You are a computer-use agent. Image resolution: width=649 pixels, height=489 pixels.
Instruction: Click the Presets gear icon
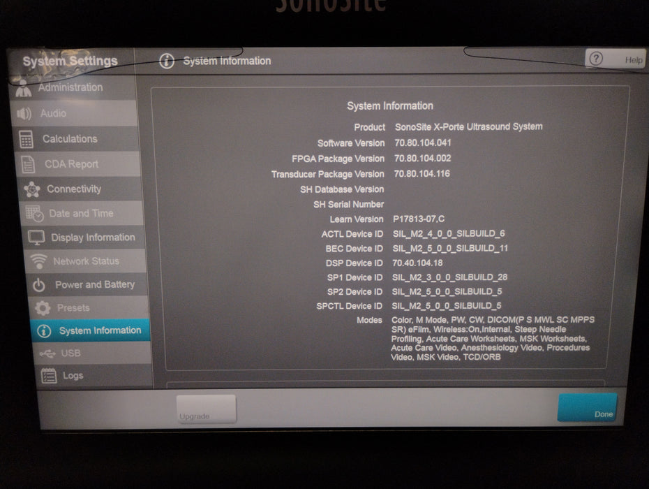pyautogui.click(x=43, y=308)
